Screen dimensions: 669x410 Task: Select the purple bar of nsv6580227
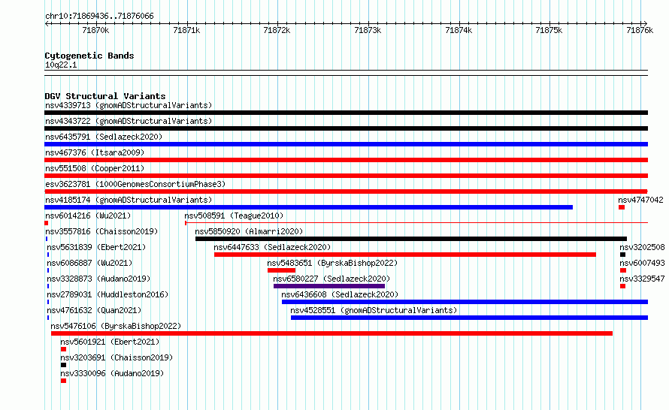tap(329, 286)
